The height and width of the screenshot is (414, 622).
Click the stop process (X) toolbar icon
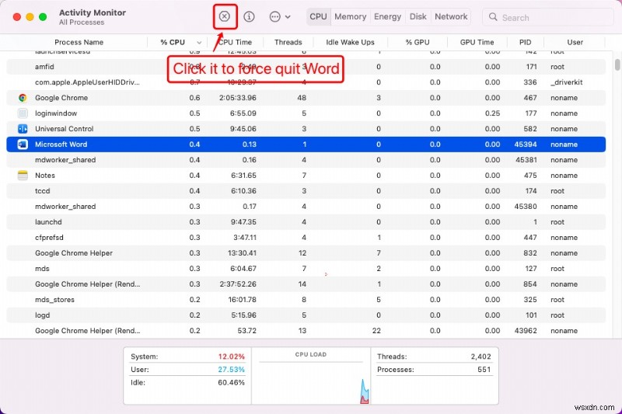[225, 16]
